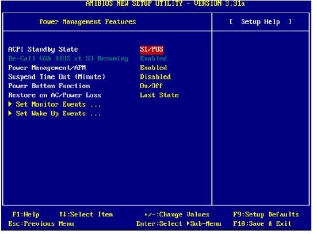Click the Setup Help panel title
This screenshot has width=317, height=234.
(261, 22)
